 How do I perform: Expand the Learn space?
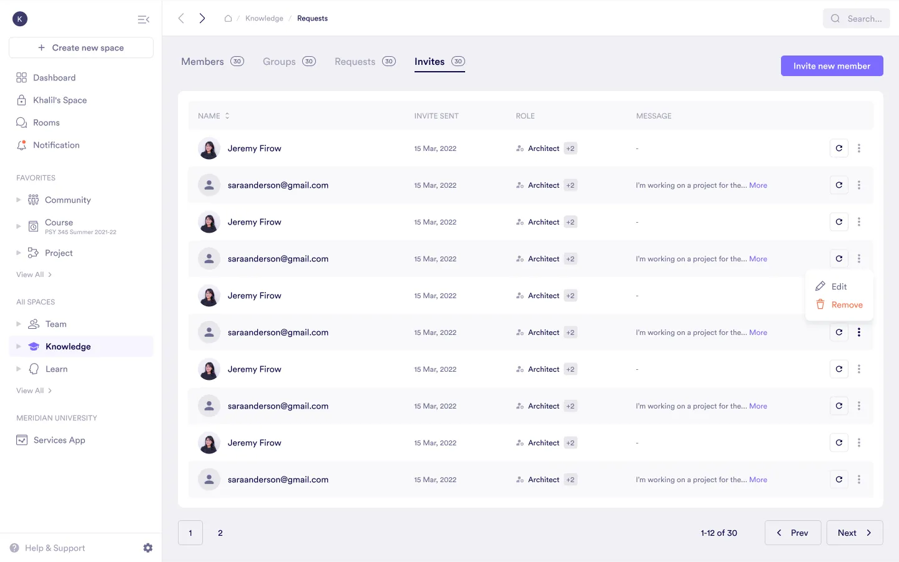pyautogui.click(x=19, y=369)
